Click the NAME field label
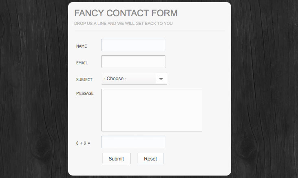The image size is (298, 178). (82, 46)
